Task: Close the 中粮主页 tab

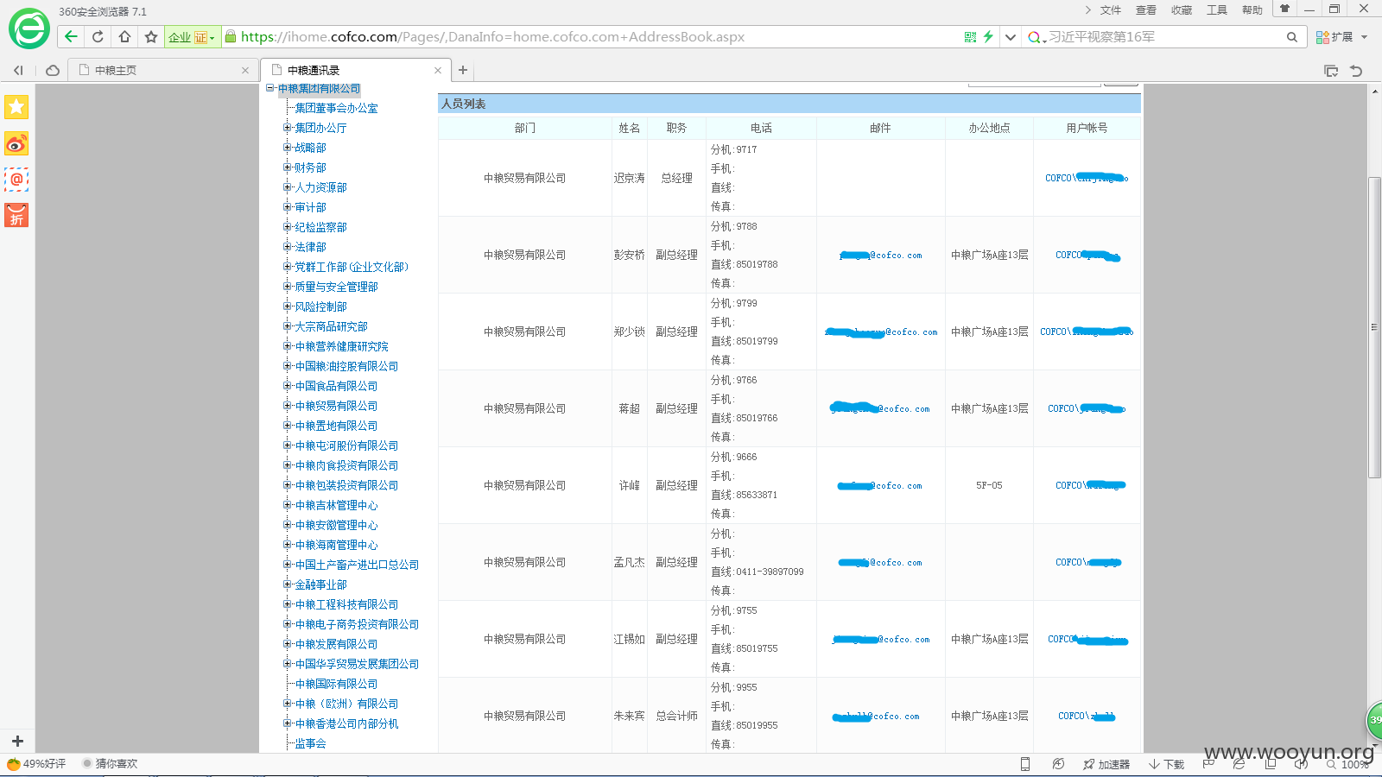Action: pyautogui.click(x=245, y=71)
